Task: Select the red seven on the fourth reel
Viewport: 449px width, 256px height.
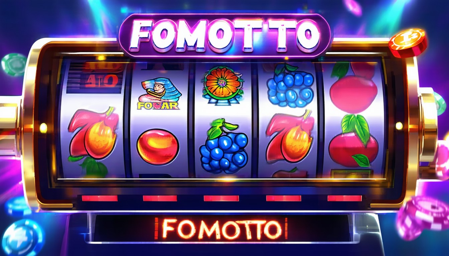Action: tap(289, 137)
